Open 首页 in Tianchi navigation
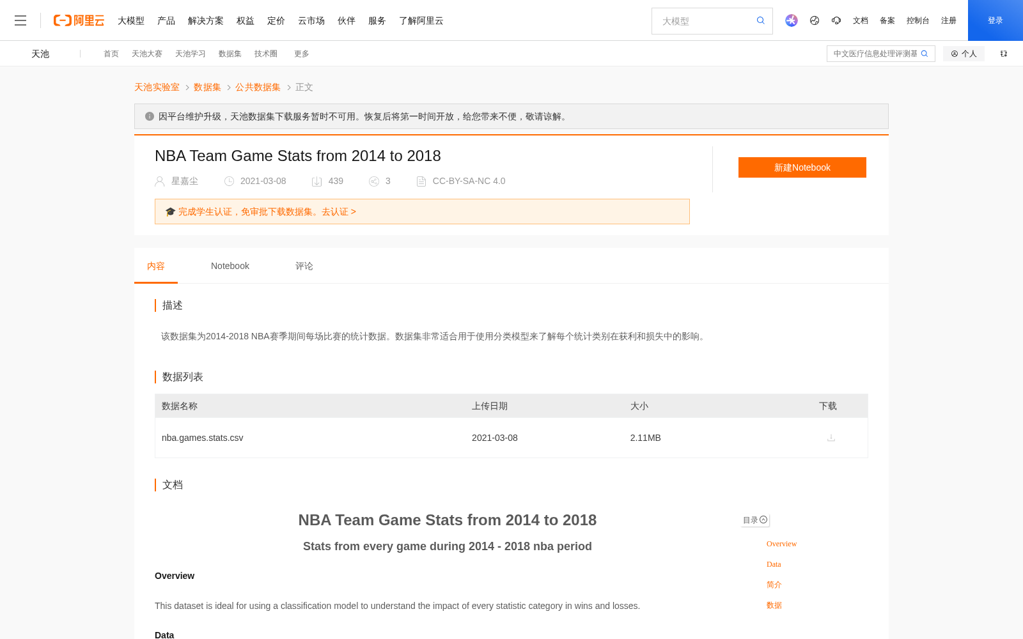The width and height of the screenshot is (1023, 639). (111, 54)
